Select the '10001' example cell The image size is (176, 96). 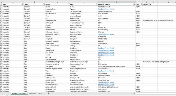(117, 23)
